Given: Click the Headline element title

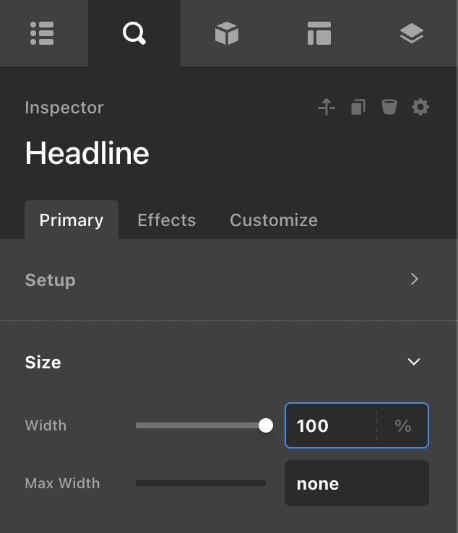Looking at the screenshot, I should pyautogui.click(x=87, y=153).
